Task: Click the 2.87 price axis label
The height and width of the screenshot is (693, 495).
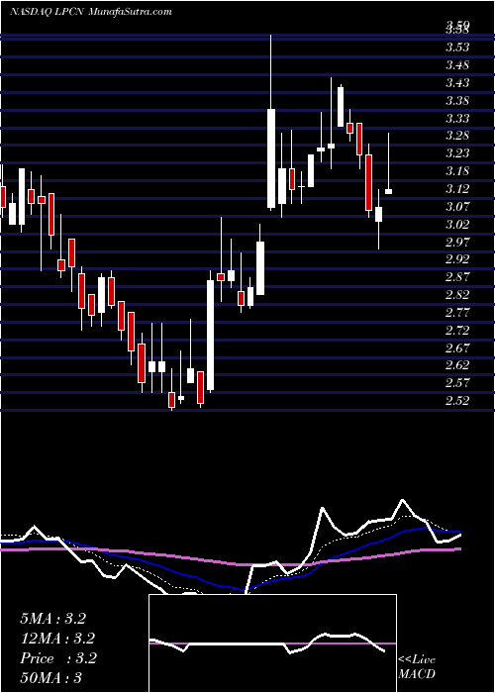Action: click(457, 276)
